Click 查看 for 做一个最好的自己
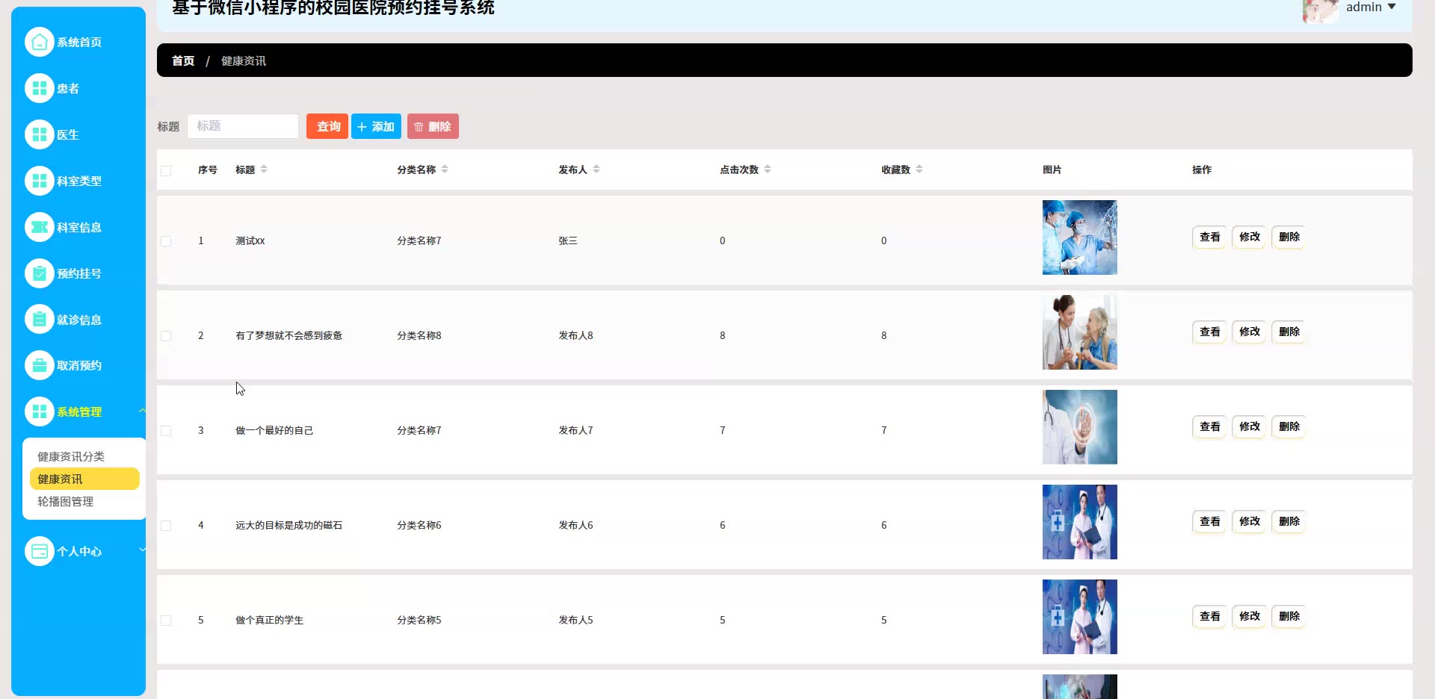The height and width of the screenshot is (699, 1435). point(1209,426)
